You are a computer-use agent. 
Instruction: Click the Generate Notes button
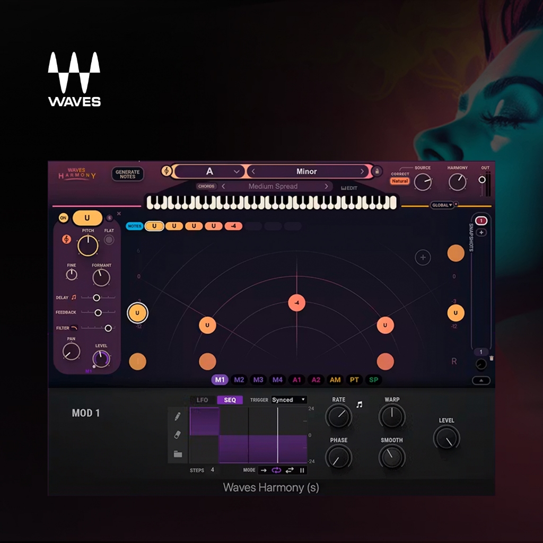coord(127,174)
